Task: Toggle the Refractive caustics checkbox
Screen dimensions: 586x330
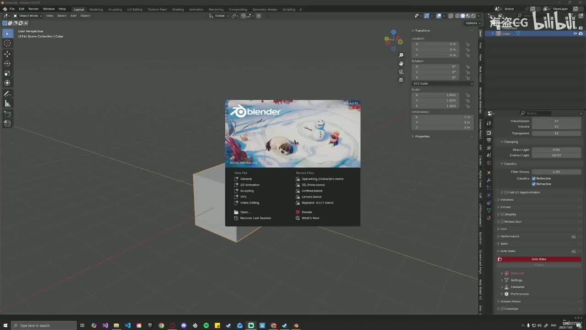Action: [x=534, y=184]
